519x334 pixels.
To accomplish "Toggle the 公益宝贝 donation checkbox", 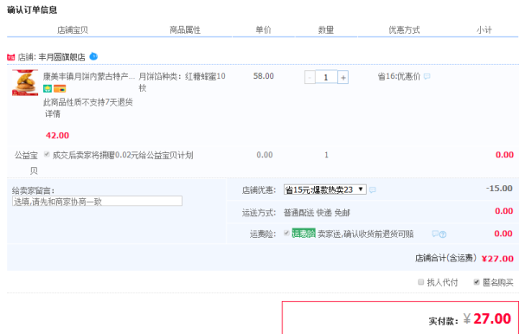I will 47,154.
